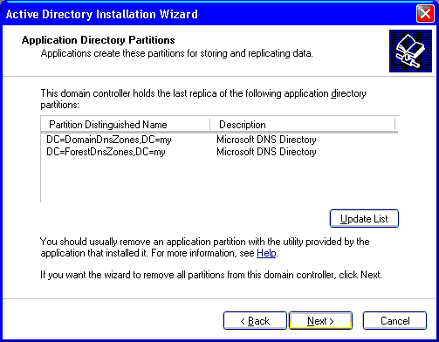Go back with the Back button
This screenshot has height=342, width=439.
click(255, 320)
